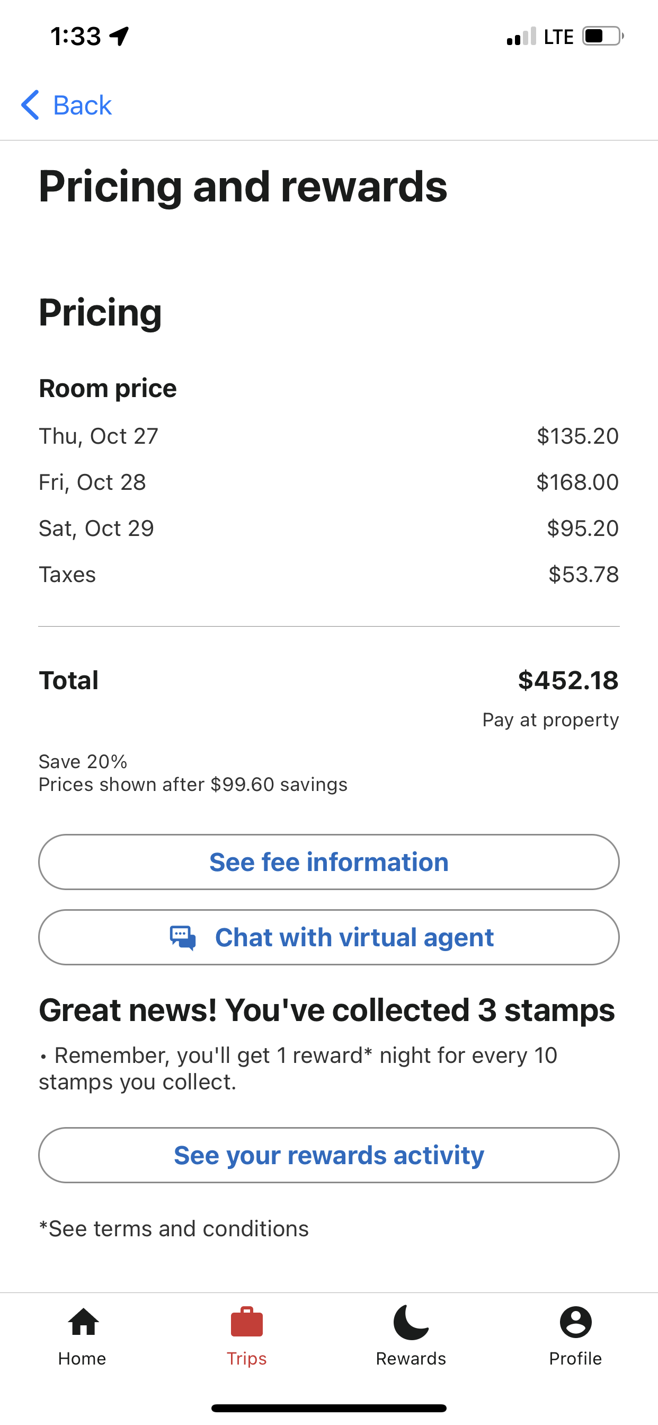Tap the Total price $452.18

click(x=568, y=680)
